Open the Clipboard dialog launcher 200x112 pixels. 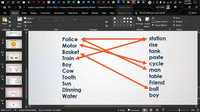(14, 30)
